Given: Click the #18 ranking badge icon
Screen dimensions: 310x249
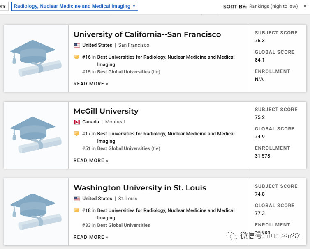Looking at the screenshot, I should point(76,210).
